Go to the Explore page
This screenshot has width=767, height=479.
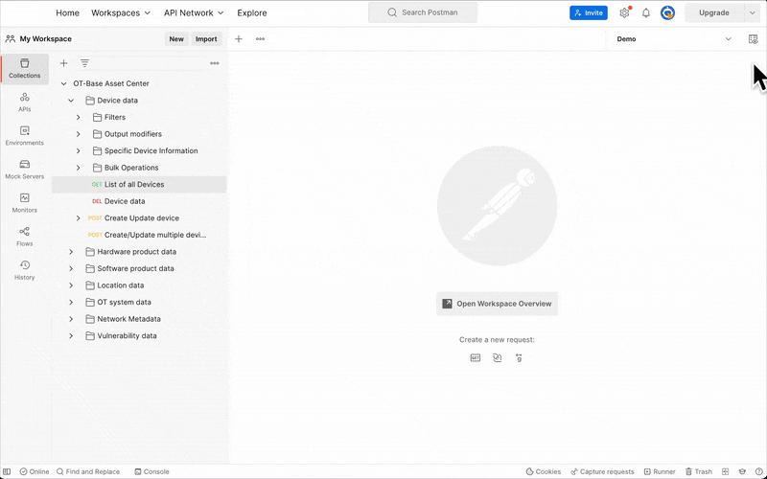(x=252, y=13)
